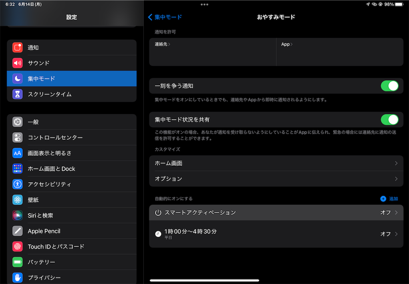The width and height of the screenshot is (409, 284).
Task: Tap the サウンド speaker icon
Action: pos(18,63)
